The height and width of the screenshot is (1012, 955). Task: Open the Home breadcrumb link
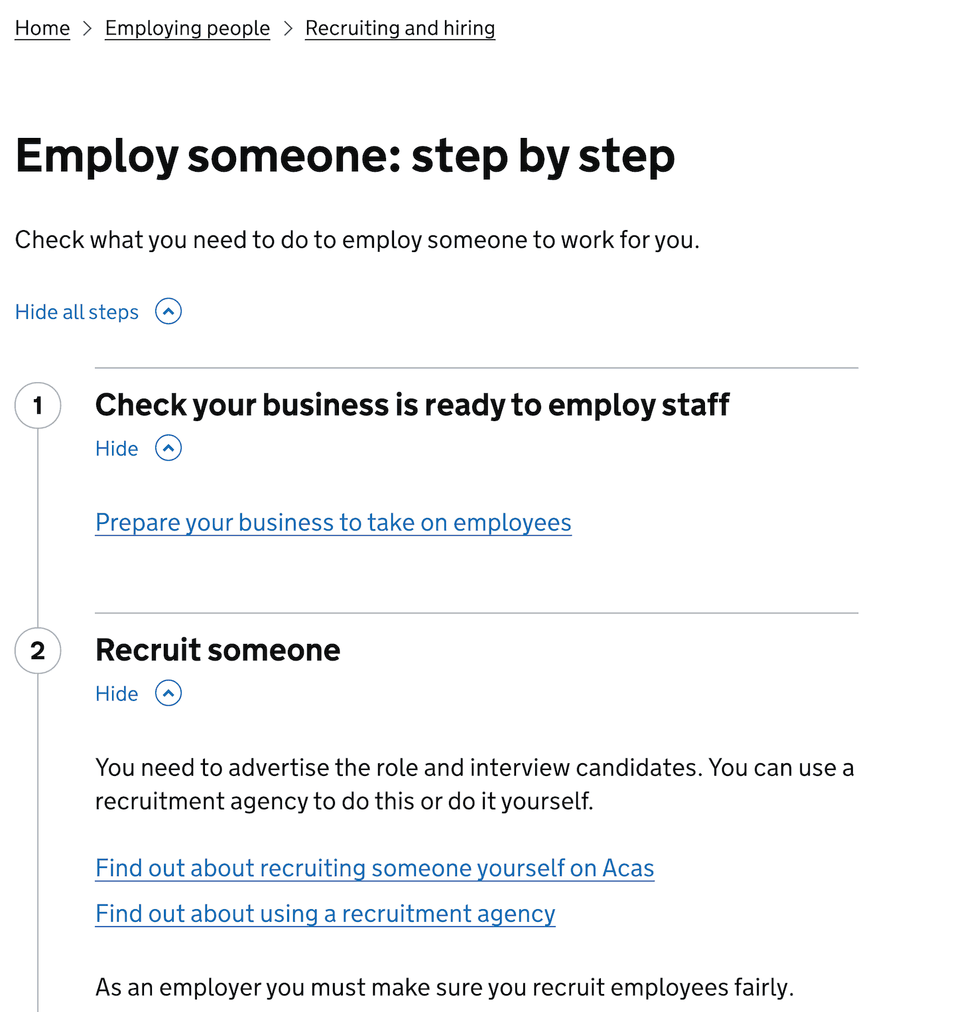42,28
